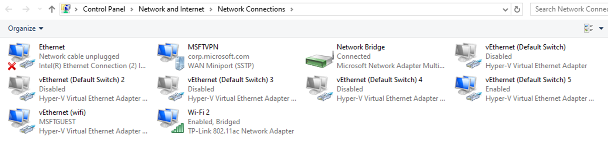Open the view options dropdown arrow

601,28
